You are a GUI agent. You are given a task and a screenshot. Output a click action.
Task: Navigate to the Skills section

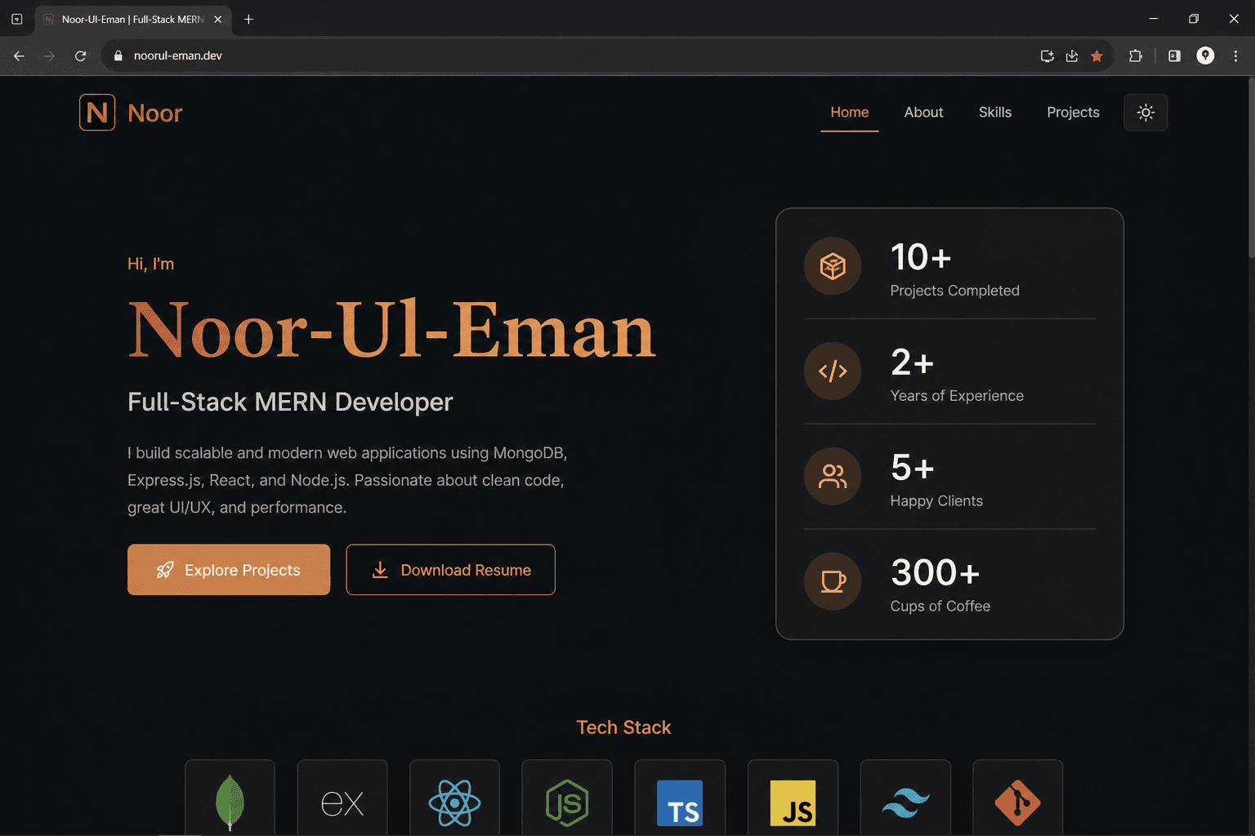click(x=995, y=113)
